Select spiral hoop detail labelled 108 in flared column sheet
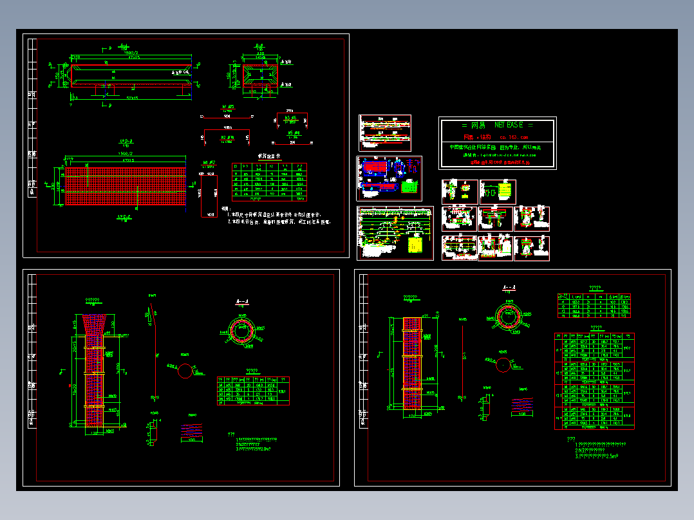The height and width of the screenshot is (520, 694). tap(192, 432)
